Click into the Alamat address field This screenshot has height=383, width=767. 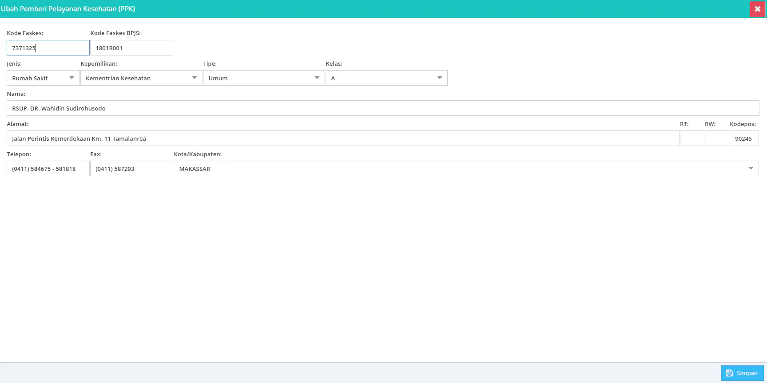tap(343, 138)
